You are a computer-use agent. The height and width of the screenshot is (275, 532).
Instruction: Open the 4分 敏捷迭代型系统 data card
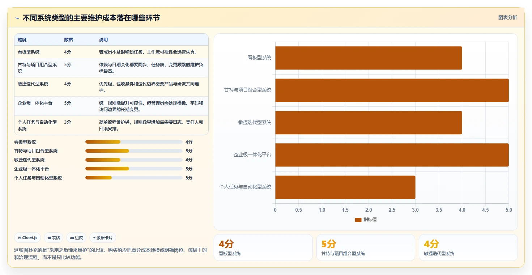[468, 247]
